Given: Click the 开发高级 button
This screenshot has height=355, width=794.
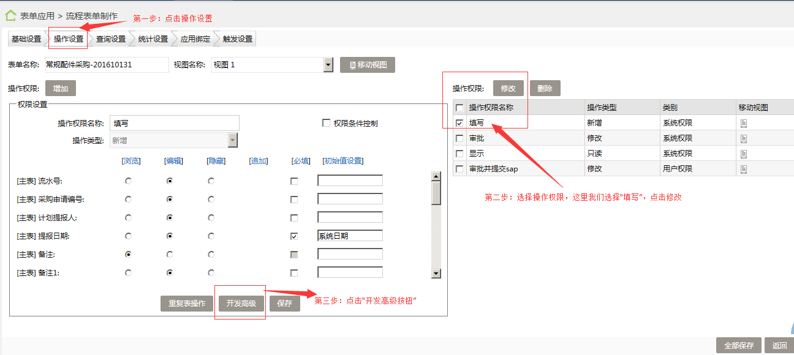Looking at the screenshot, I should (x=241, y=304).
